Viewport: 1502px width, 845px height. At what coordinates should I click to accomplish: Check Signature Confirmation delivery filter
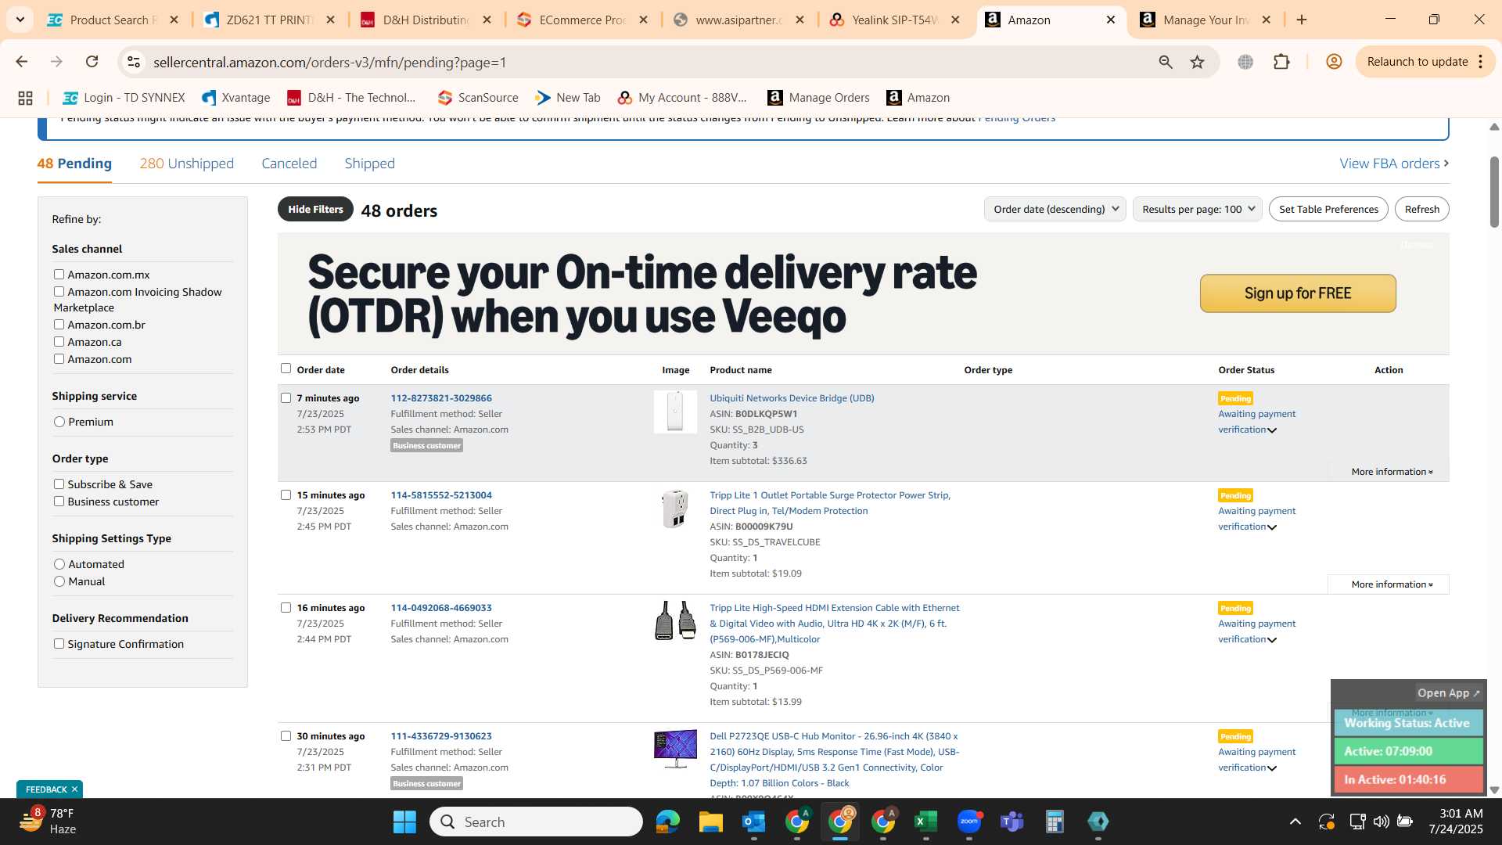click(x=59, y=643)
